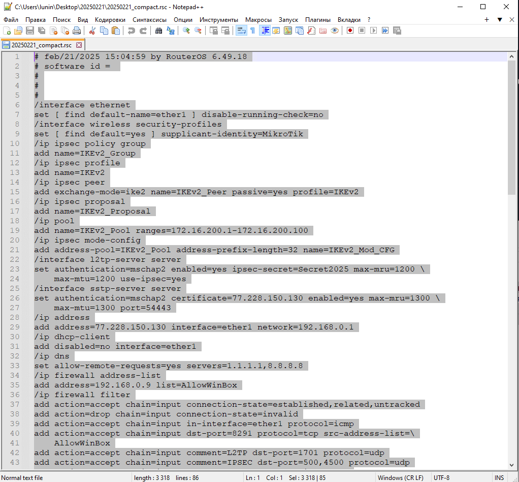This screenshot has height=482, width=519.
Task: Click line number 19 in the margin
Action: click(15, 230)
